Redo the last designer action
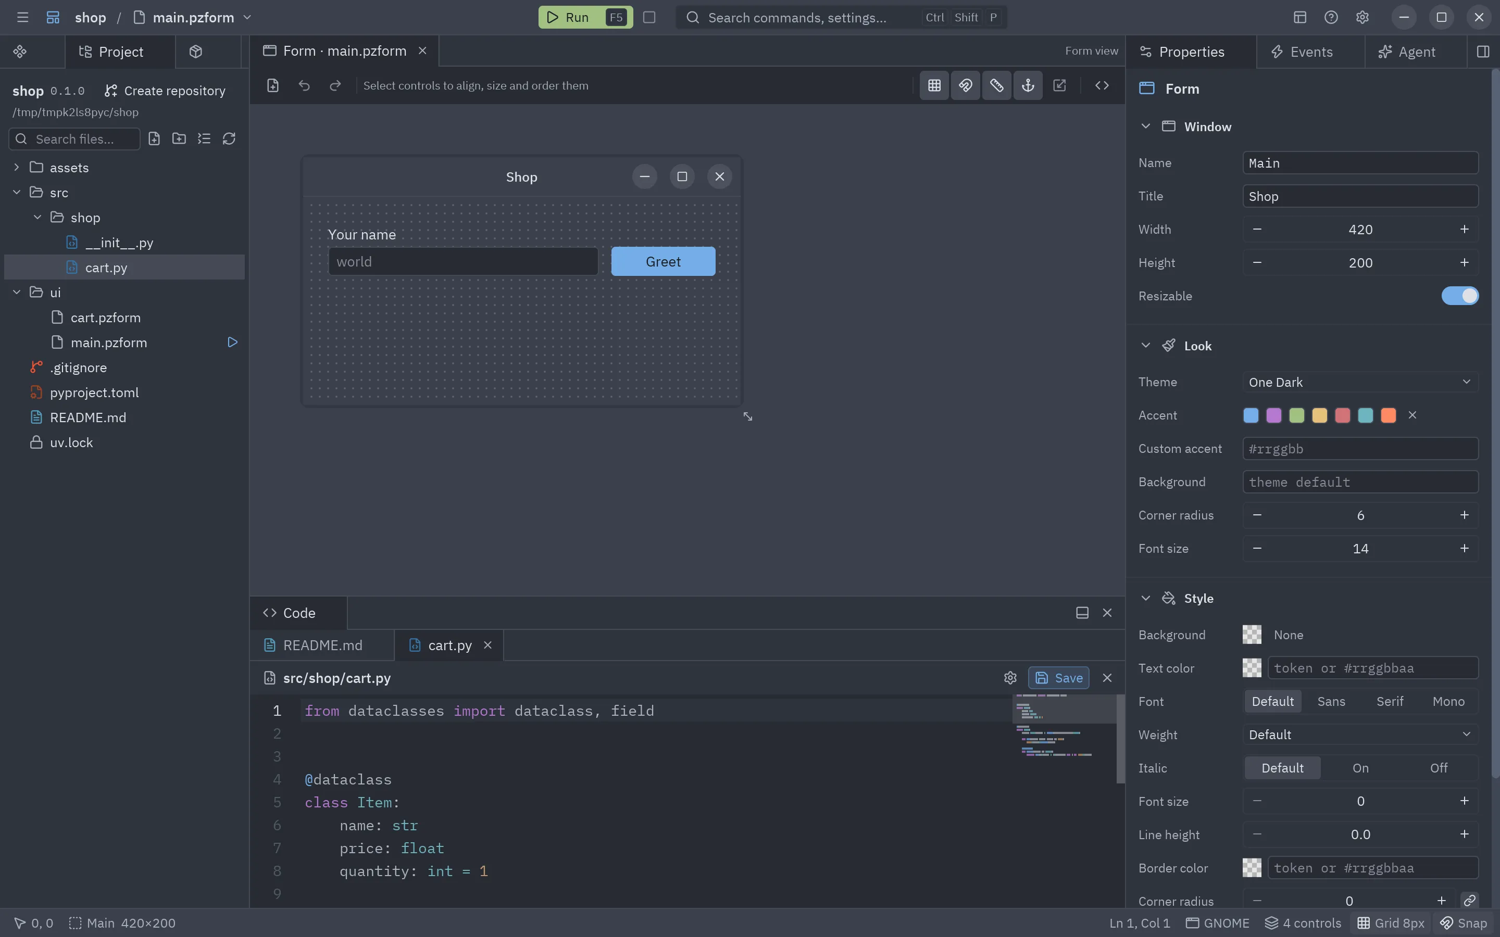The width and height of the screenshot is (1500, 937). [x=335, y=85]
